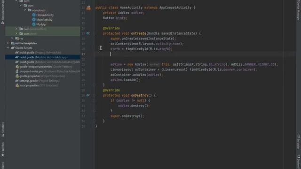Open settings.gradle (Project Settings)
This screenshot has width=301, height=169.
40,81
